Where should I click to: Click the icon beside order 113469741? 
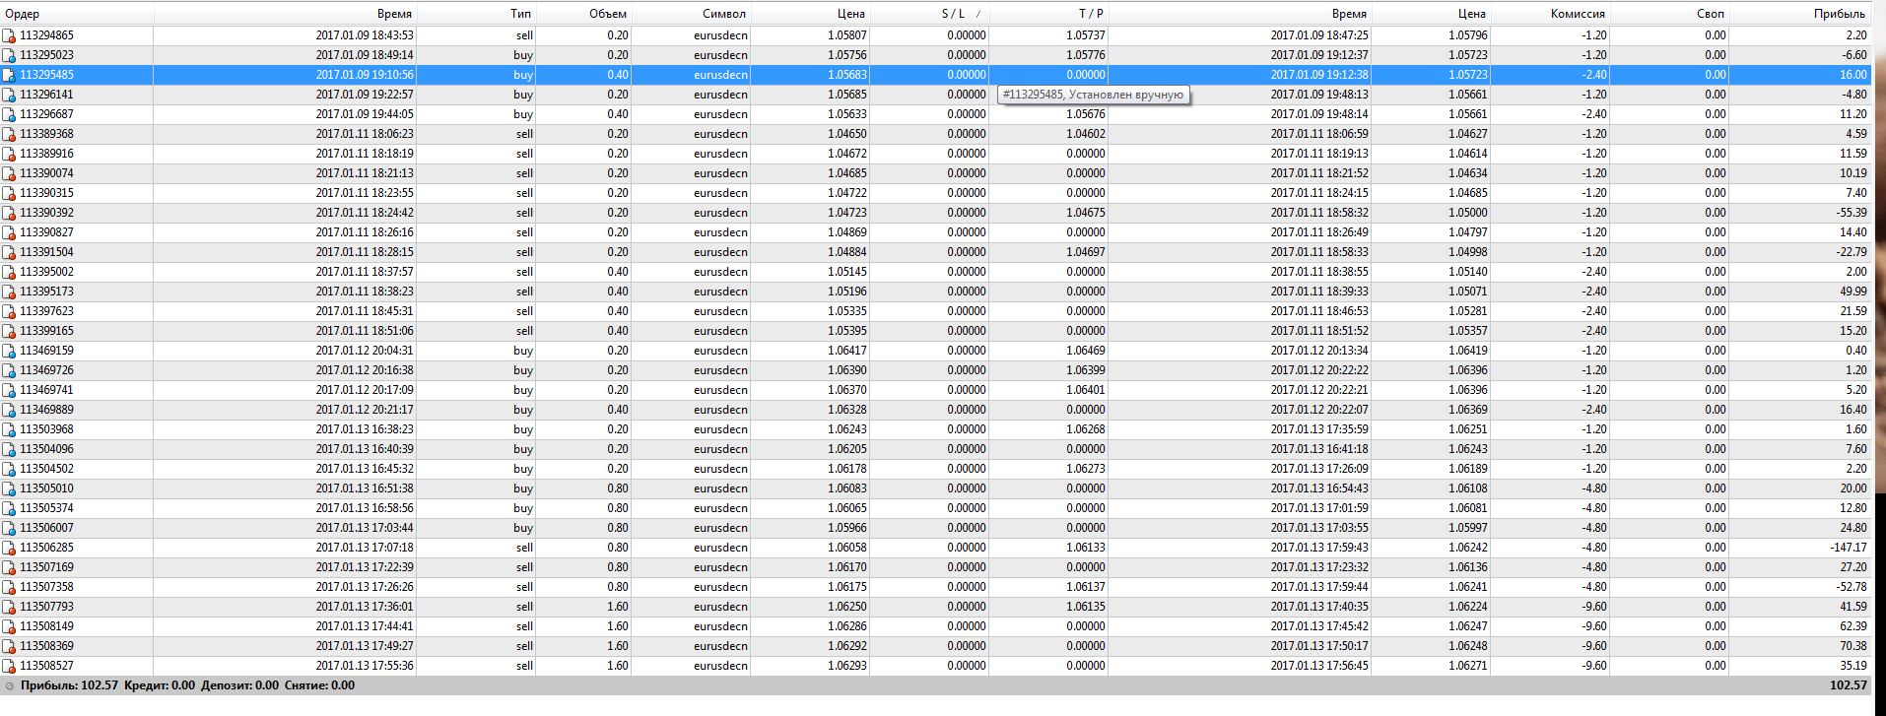click(9, 390)
